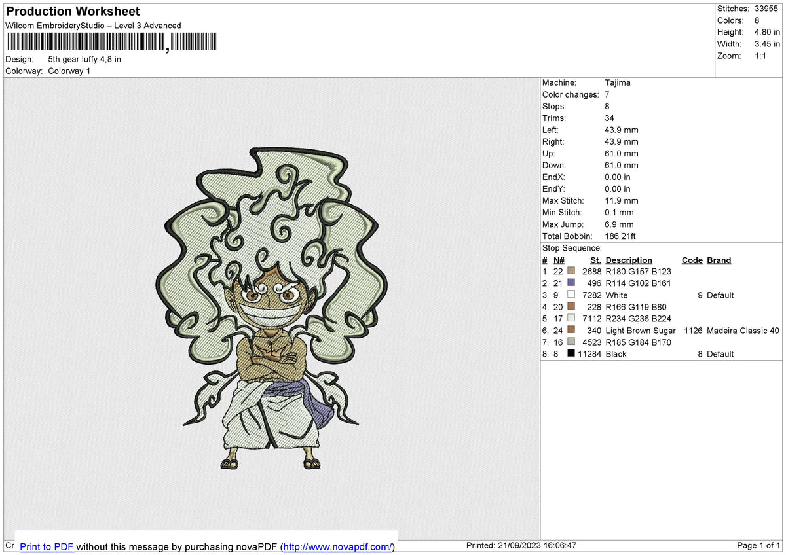Click the swatch for R234 G236 B224

(x=571, y=319)
